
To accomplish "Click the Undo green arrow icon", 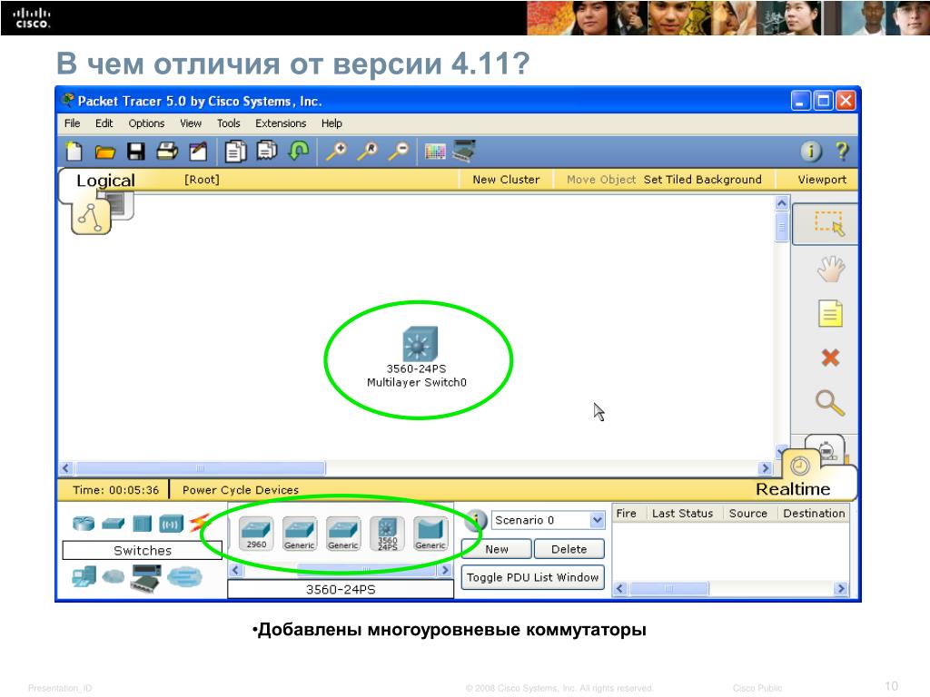I will [298, 152].
